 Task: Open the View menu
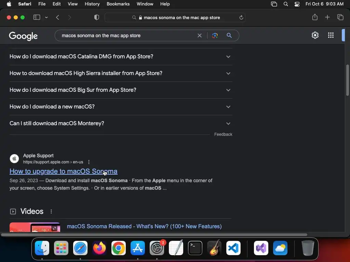[72, 4]
